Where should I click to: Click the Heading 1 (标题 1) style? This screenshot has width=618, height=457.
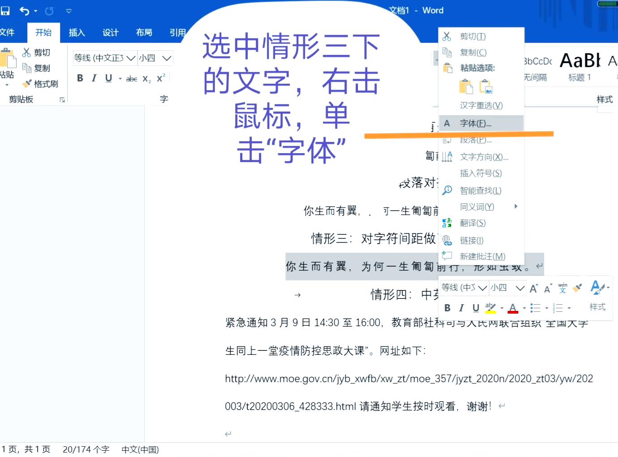tap(580, 67)
